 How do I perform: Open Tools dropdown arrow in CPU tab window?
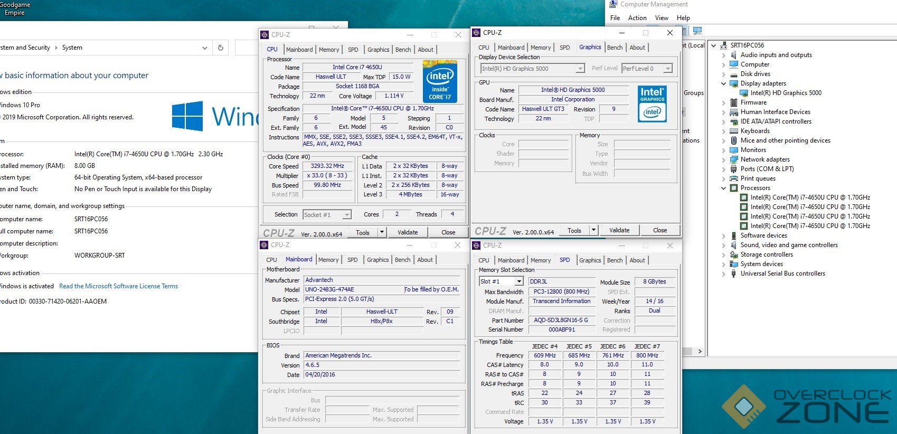(382, 232)
